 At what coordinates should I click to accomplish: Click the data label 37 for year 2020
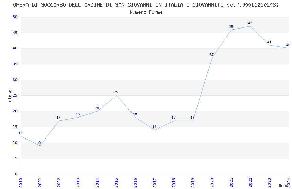[x=212, y=55]
